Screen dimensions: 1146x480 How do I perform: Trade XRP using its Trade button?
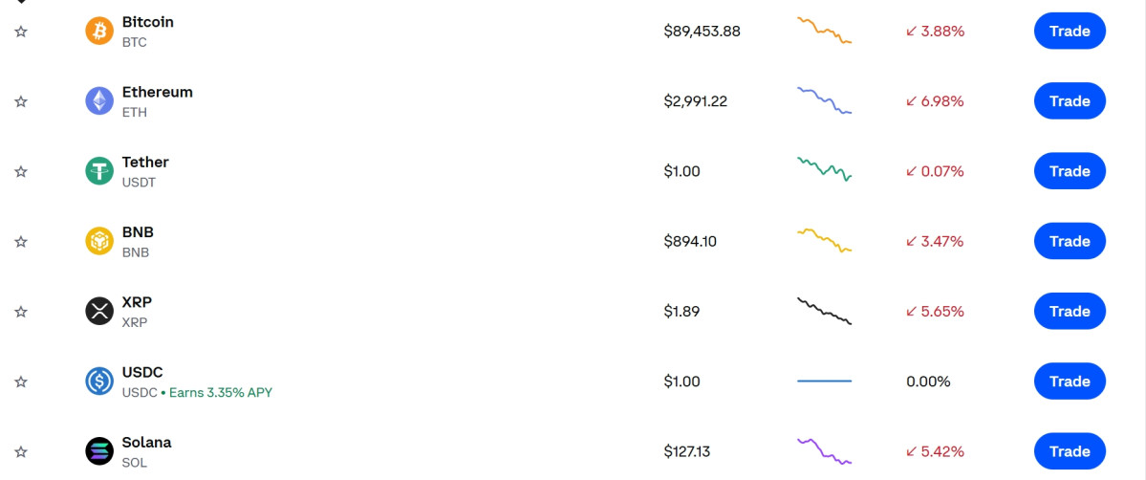(x=1070, y=311)
